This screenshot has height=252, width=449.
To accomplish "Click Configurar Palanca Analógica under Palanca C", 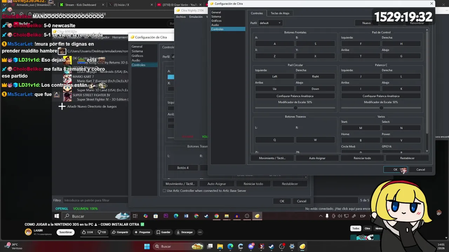I will (381, 96).
